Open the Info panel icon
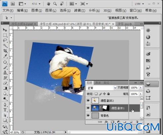 coord(148,37)
